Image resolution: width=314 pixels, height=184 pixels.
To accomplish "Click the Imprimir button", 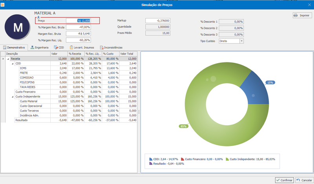I will pyautogui.click(x=302, y=15).
